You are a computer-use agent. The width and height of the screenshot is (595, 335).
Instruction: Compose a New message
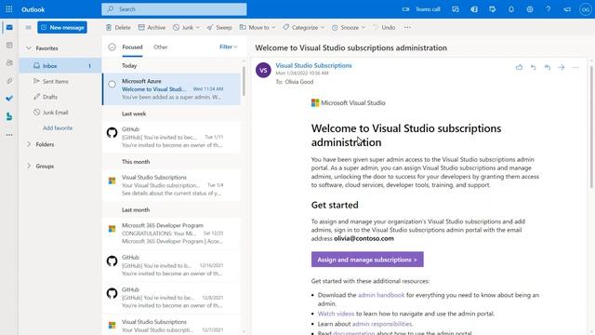[62, 27]
